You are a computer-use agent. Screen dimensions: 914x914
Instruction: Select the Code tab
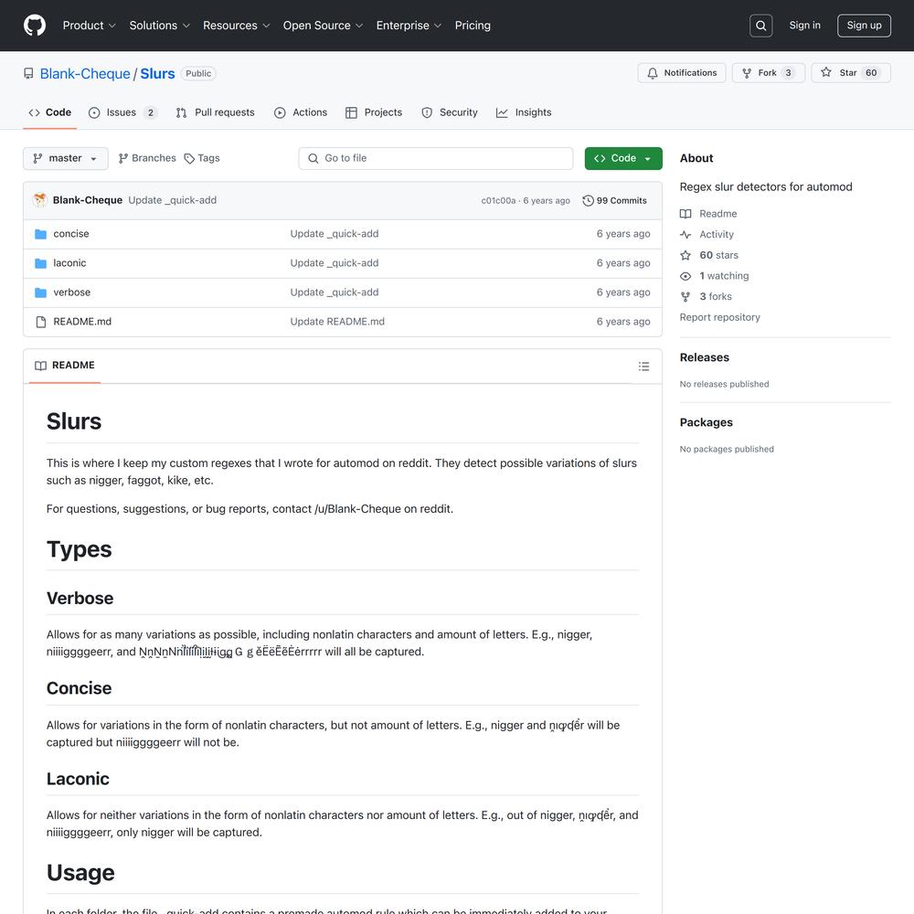pyautogui.click(x=50, y=112)
